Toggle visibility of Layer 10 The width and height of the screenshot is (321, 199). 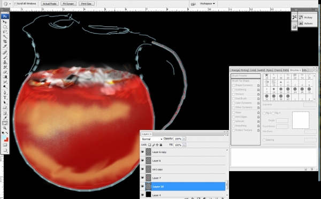tap(142, 186)
